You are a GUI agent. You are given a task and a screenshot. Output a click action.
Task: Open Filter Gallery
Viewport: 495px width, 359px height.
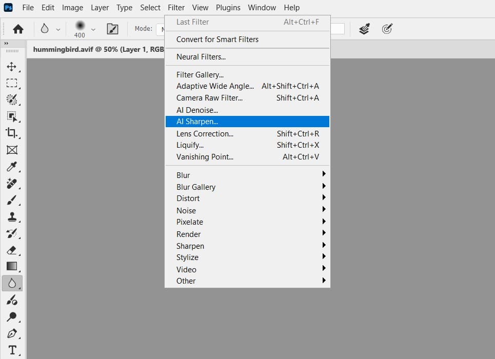[x=247, y=74]
